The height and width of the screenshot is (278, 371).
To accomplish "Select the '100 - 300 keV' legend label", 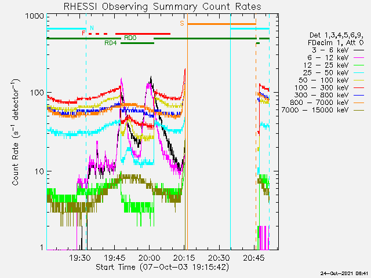I will coord(321,87).
